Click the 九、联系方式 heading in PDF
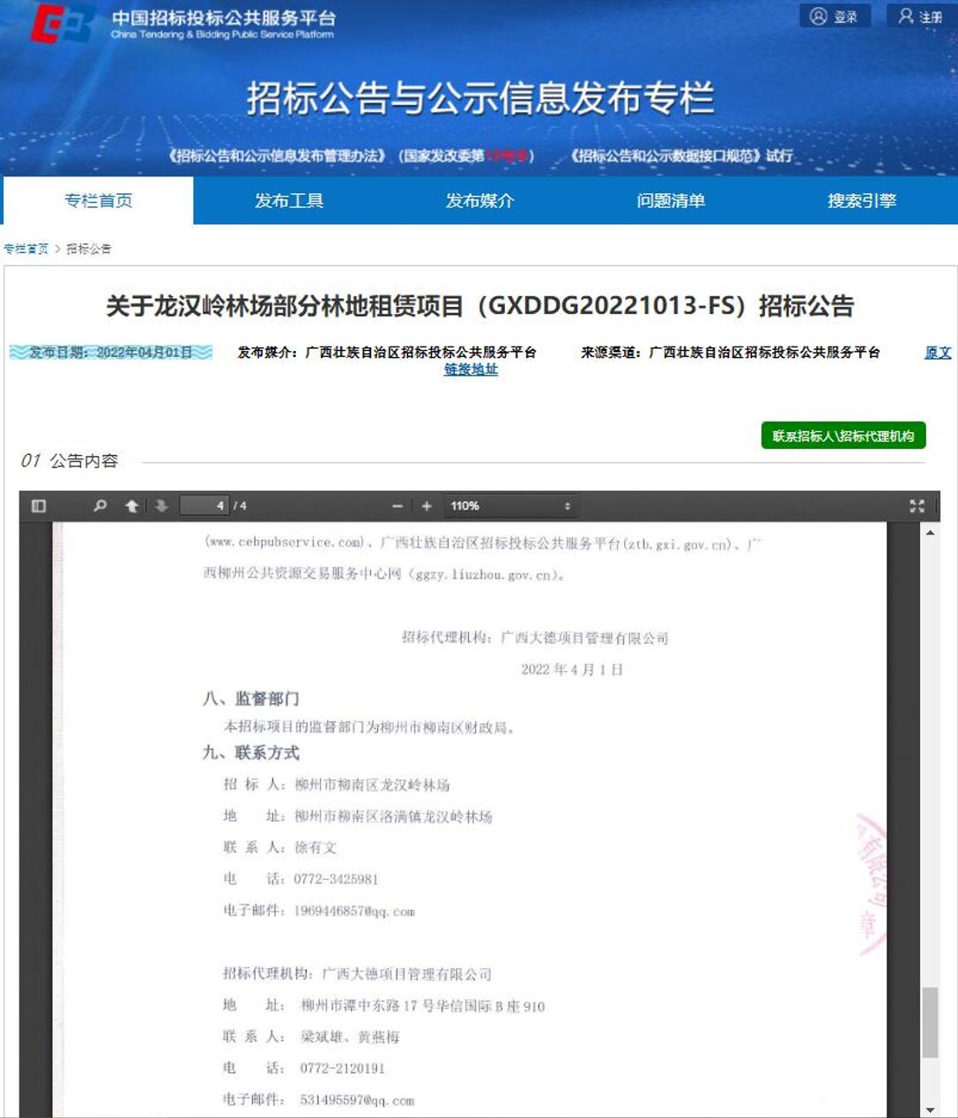This screenshot has width=958, height=1118. coord(251,752)
